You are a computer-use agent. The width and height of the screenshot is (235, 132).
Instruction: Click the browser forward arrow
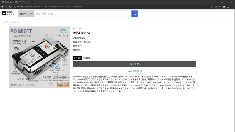[6, 6]
